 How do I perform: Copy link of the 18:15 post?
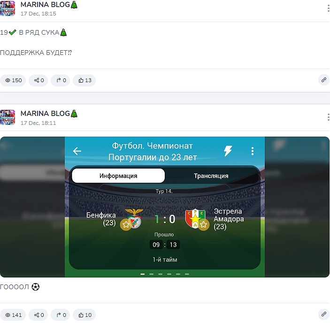pos(324,80)
